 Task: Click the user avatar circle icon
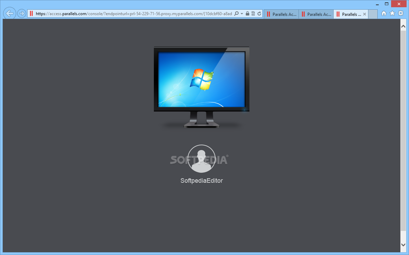pyautogui.click(x=201, y=159)
